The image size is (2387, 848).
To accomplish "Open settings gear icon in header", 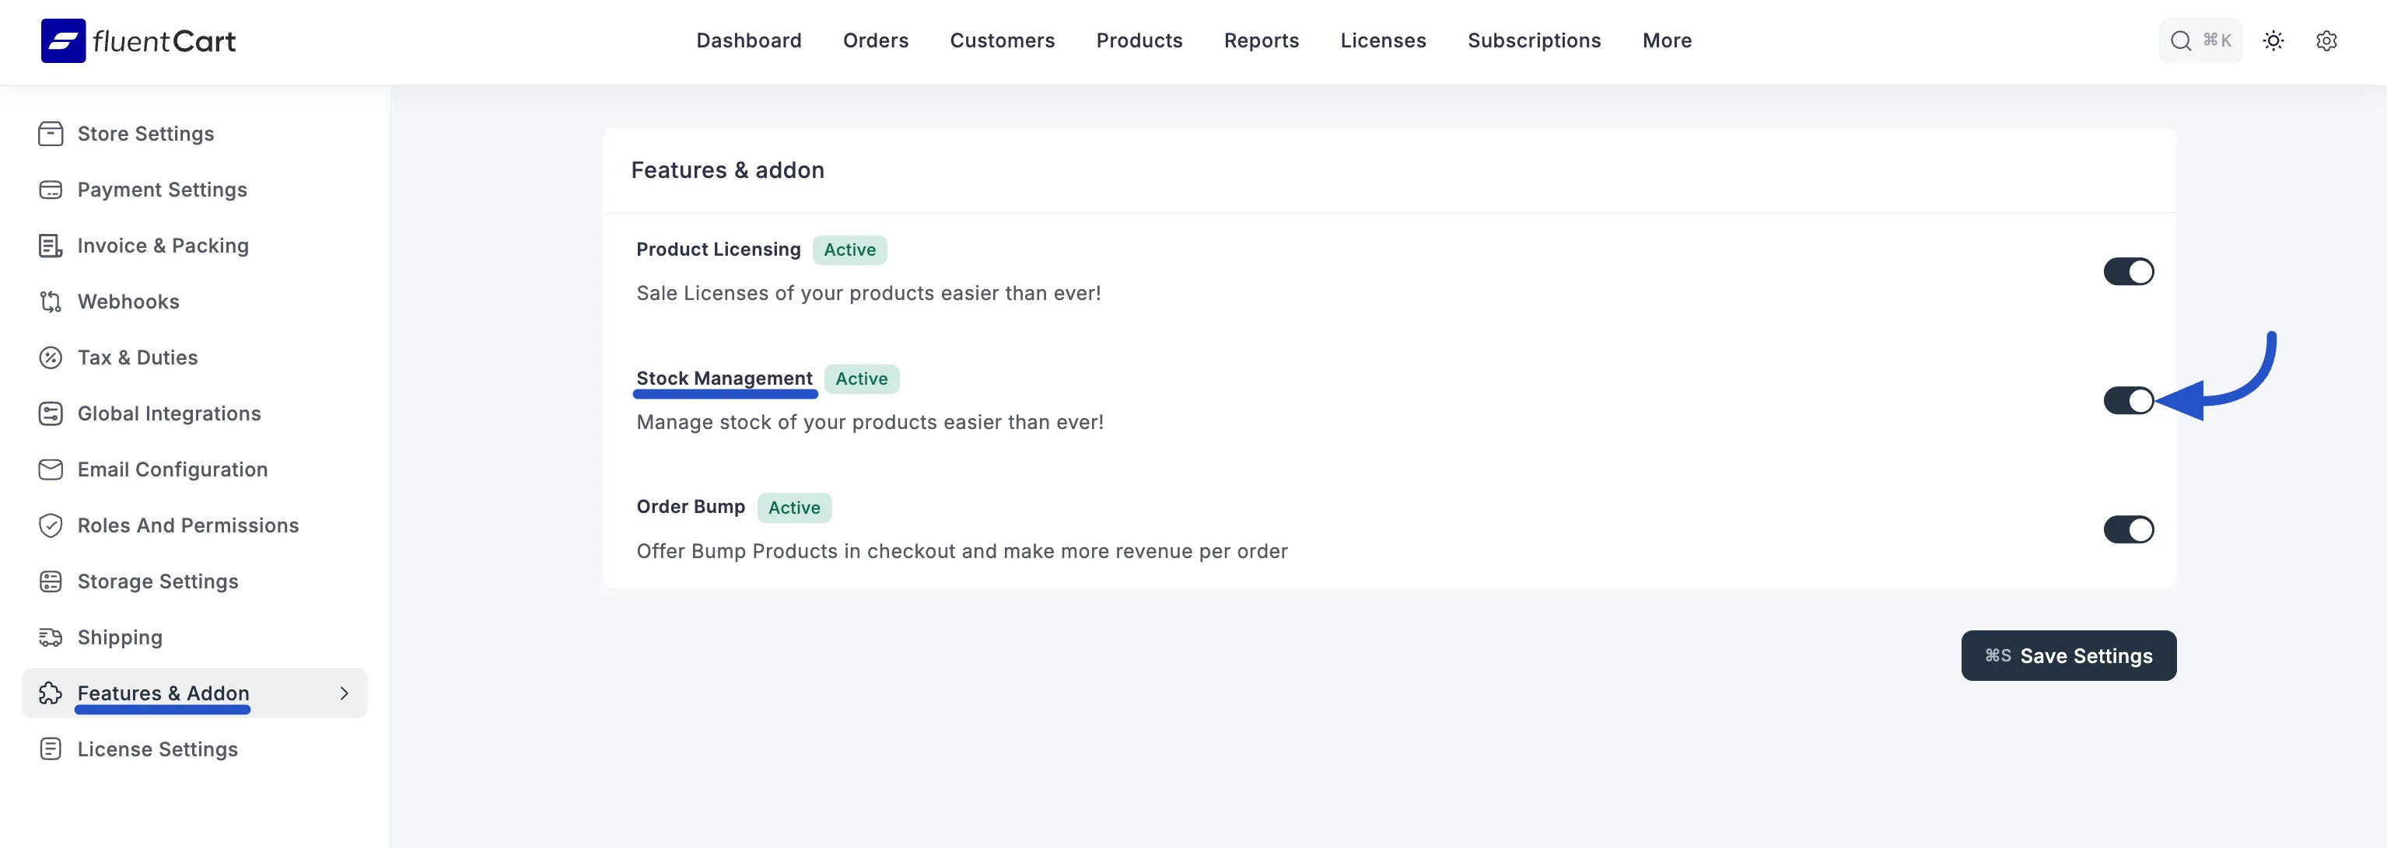I will pos(2326,40).
